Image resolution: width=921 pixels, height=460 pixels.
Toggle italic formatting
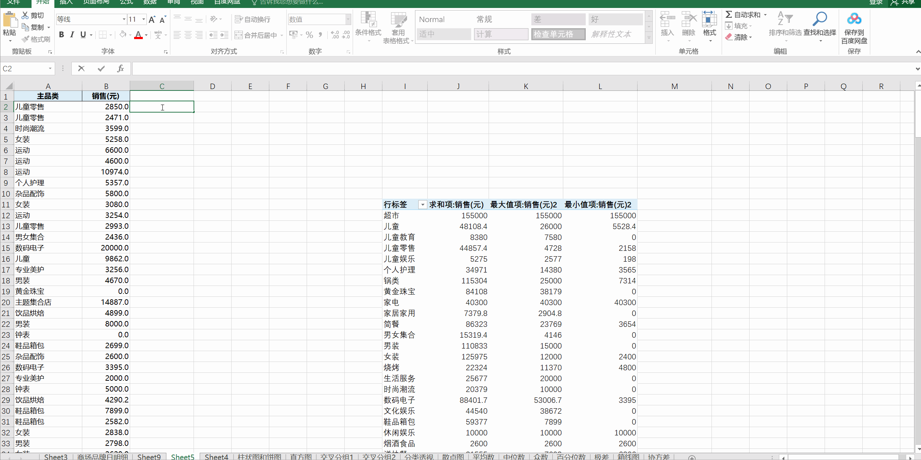72,35
